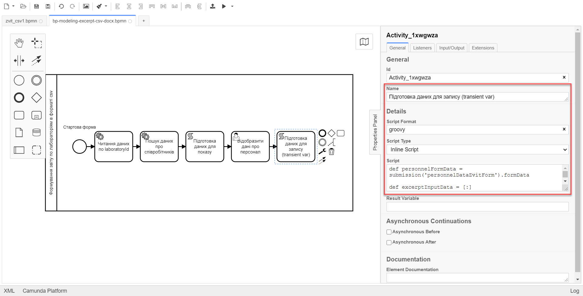Add a new diagram tab
583x296 pixels.
tap(144, 21)
